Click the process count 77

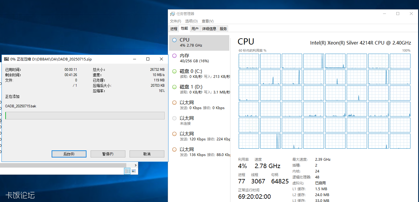pos(242,181)
